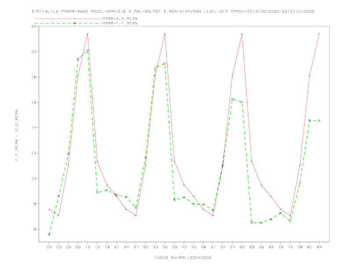The height and width of the screenshot is (269, 348).
Task: Click the x-axis tick label 42
Action: tap(184, 247)
